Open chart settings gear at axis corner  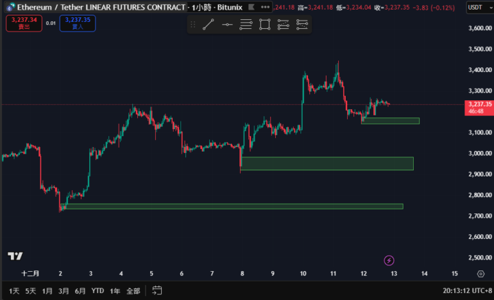point(480,274)
